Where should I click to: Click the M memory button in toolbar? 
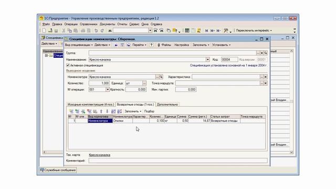pos(206,30)
